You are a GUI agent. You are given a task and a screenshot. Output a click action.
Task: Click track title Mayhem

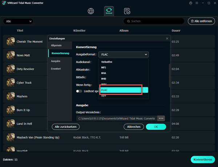[22, 96]
